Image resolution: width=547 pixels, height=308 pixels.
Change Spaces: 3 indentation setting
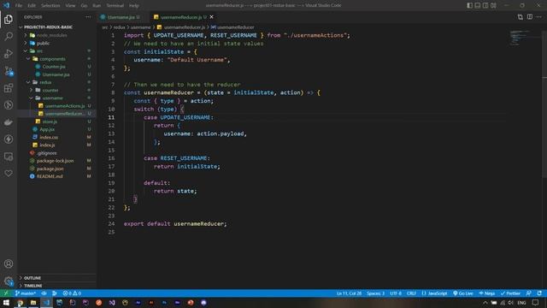point(375,293)
